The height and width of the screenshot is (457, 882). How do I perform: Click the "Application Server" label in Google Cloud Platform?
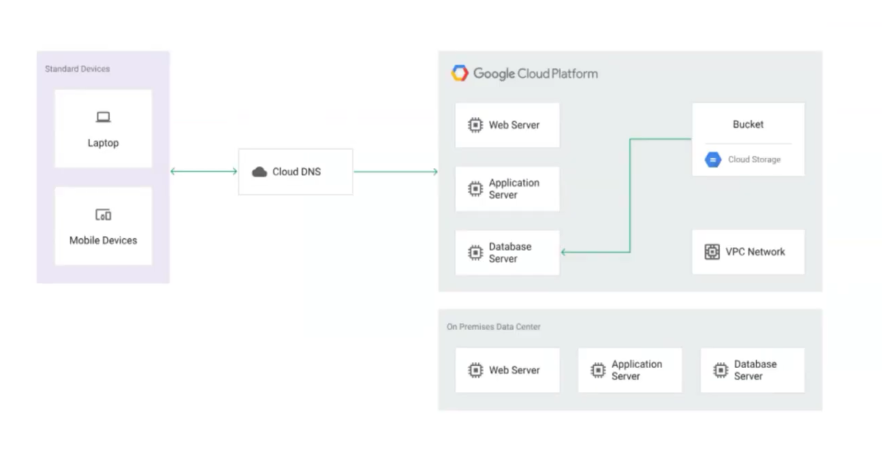click(514, 189)
